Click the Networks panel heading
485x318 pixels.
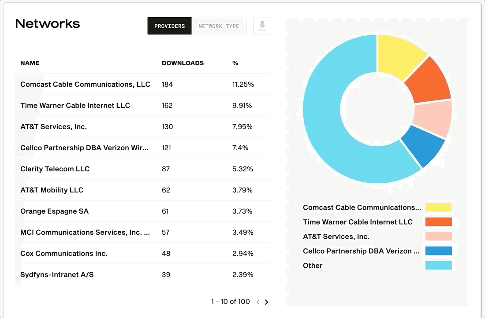[x=48, y=24]
